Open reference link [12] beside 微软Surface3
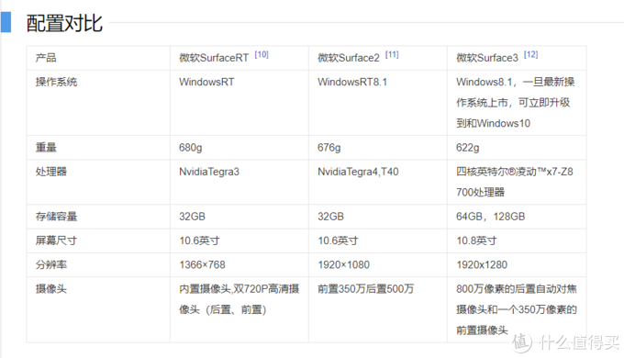The image size is (624, 358). click(531, 54)
